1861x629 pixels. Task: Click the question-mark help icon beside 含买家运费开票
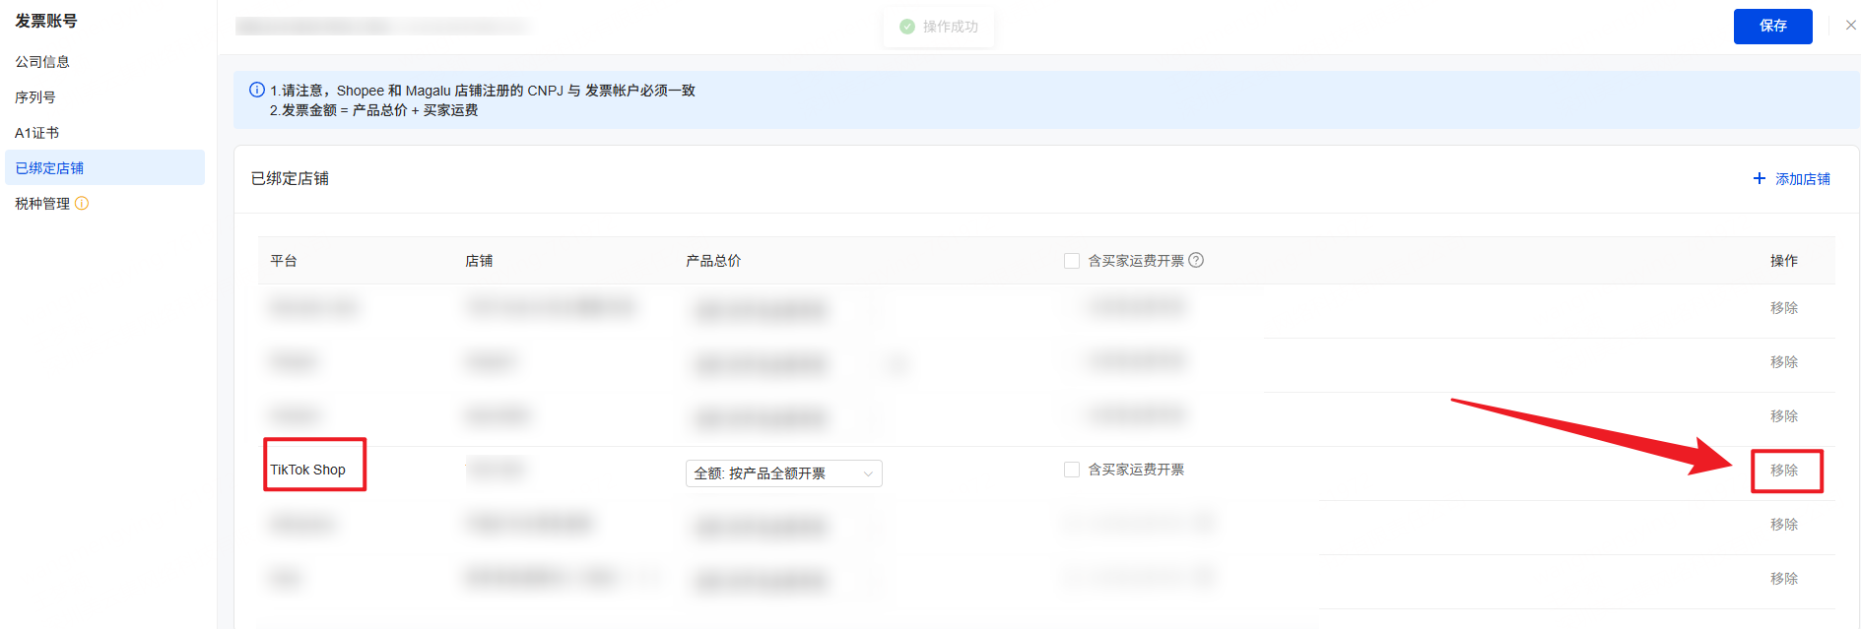pyautogui.click(x=1196, y=261)
